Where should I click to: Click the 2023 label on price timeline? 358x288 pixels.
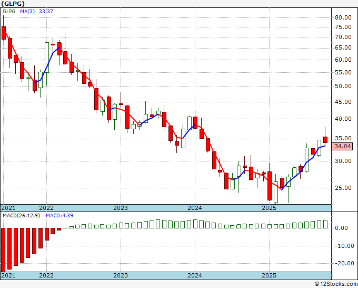click(121, 208)
